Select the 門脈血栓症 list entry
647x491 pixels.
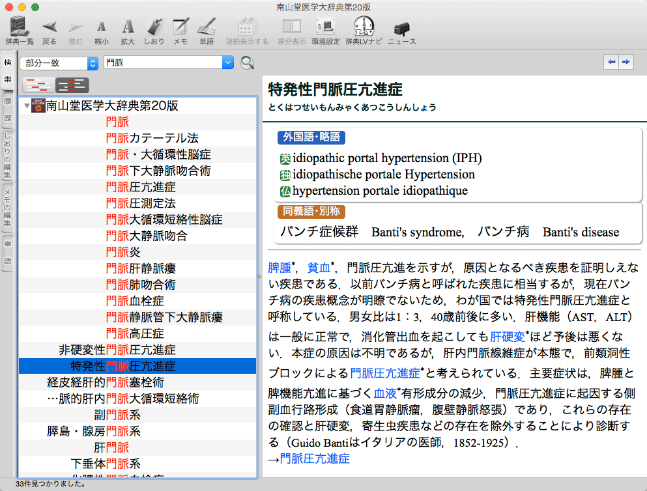tap(137, 301)
